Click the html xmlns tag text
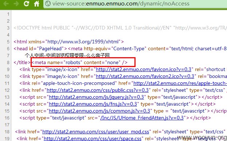This screenshot has height=141, width=227. (69, 42)
